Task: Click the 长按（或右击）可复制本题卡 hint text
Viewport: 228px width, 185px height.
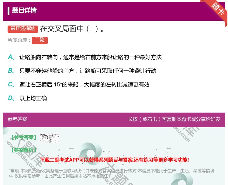Action: [174, 119]
